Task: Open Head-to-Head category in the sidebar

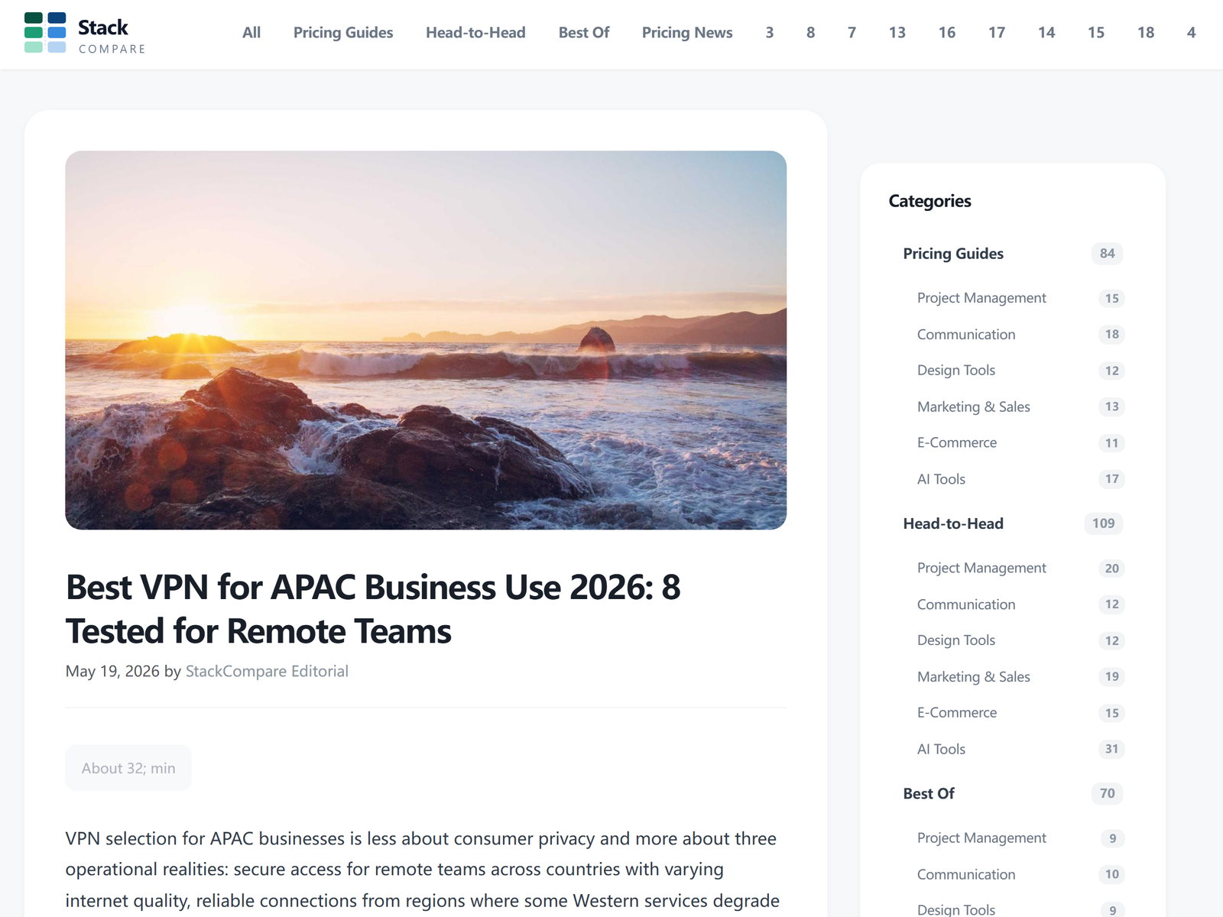Action: click(x=953, y=523)
